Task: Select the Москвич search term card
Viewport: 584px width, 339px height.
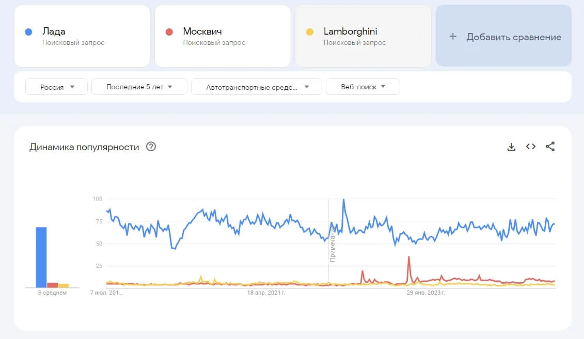Action: [x=223, y=36]
